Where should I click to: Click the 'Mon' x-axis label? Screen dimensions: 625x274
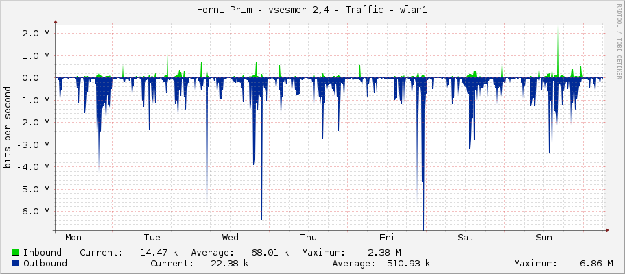(73, 238)
